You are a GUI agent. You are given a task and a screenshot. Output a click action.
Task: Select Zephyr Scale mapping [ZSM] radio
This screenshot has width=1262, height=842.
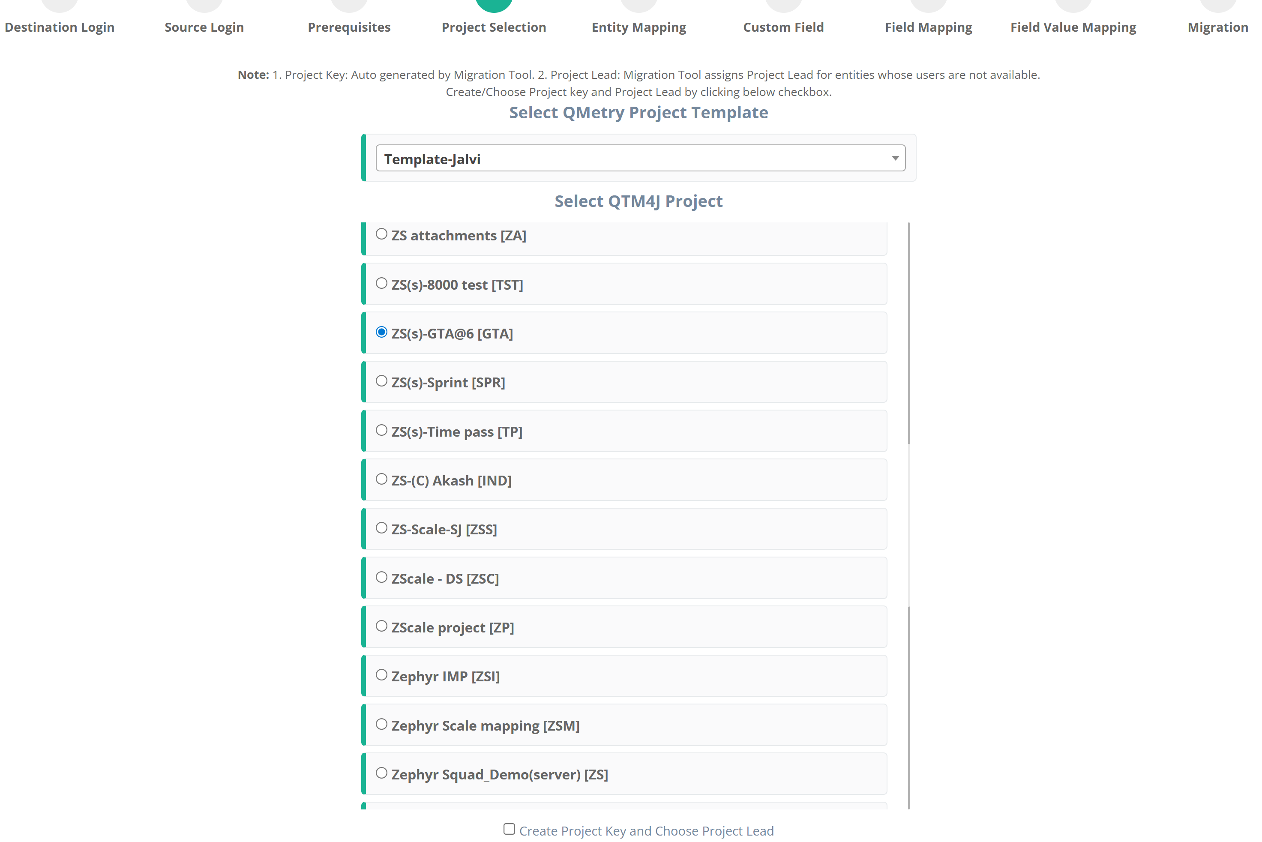point(381,725)
